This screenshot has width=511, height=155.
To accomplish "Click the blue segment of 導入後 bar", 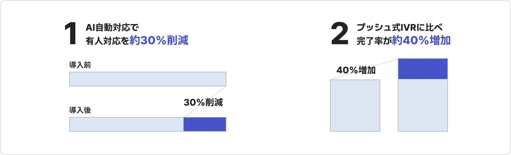I will [x=205, y=124].
